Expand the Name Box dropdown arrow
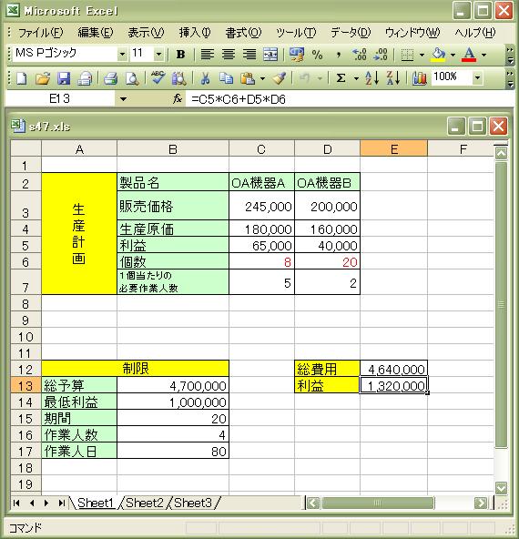 (x=123, y=99)
